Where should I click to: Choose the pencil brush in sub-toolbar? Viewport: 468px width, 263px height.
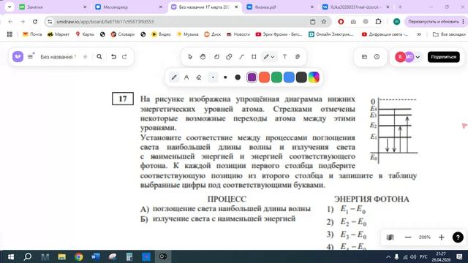pyautogui.click(x=174, y=77)
